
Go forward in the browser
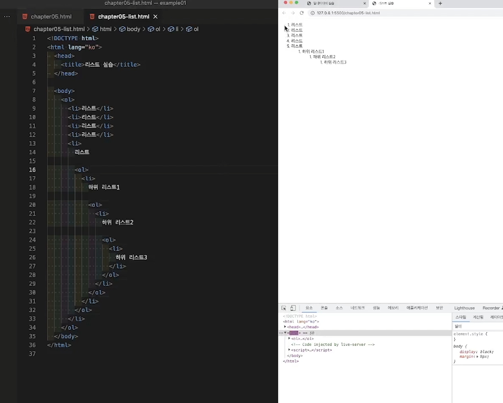tap(293, 13)
